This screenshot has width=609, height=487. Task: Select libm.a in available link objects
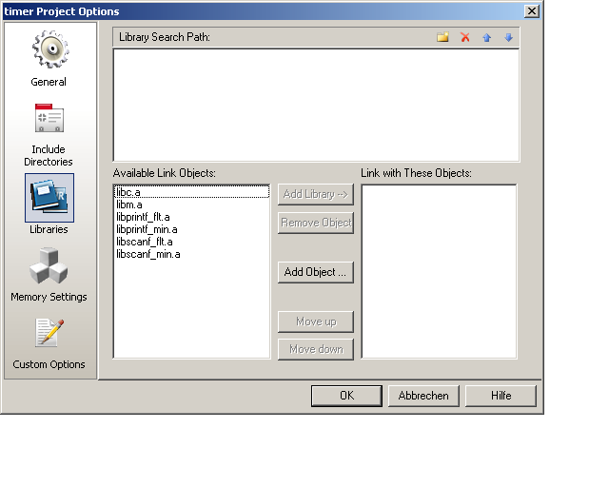coord(192,205)
